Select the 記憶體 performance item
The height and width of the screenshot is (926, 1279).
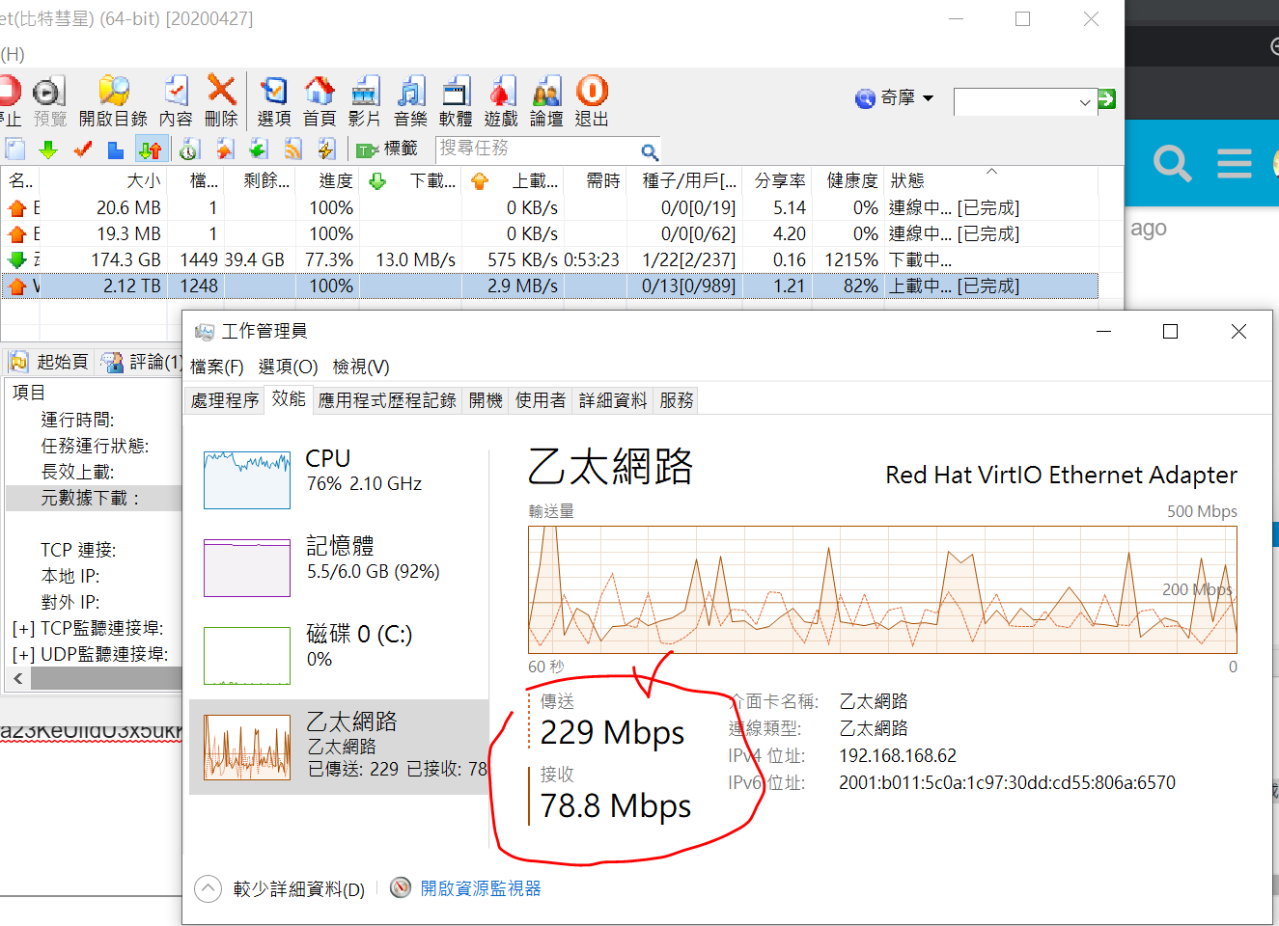click(x=339, y=567)
